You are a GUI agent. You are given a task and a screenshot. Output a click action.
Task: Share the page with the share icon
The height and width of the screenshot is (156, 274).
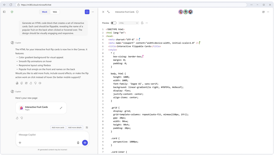(263, 12)
